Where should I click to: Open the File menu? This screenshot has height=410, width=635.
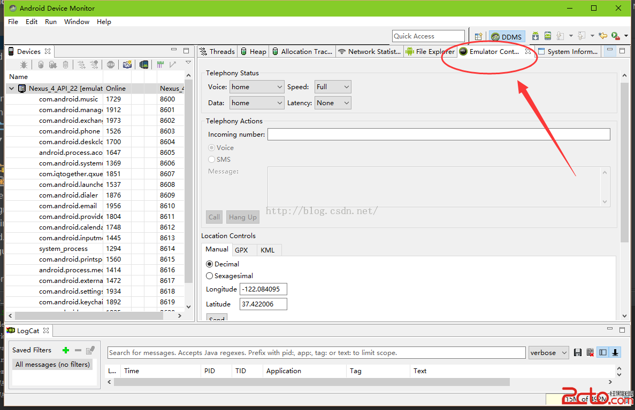[x=13, y=22]
